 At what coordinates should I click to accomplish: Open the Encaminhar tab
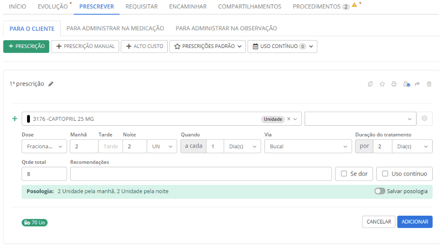(x=188, y=6)
